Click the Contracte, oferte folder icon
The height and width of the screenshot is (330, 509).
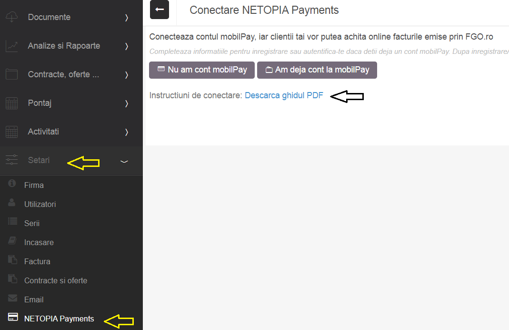coord(12,74)
